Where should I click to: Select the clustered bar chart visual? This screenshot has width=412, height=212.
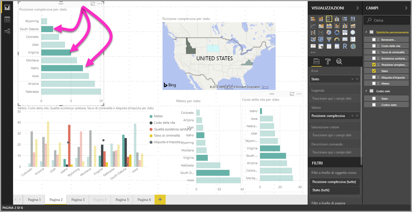coord(329,19)
